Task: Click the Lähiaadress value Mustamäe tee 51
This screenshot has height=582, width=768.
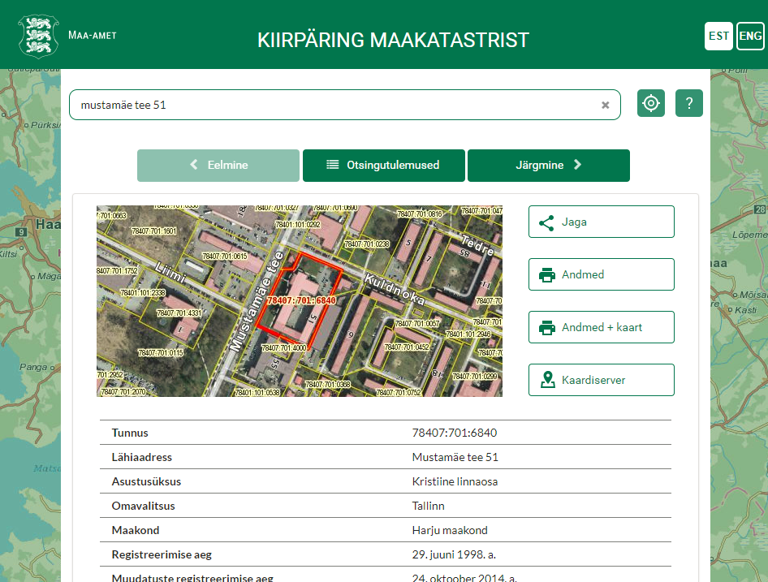Action: pos(455,457)
